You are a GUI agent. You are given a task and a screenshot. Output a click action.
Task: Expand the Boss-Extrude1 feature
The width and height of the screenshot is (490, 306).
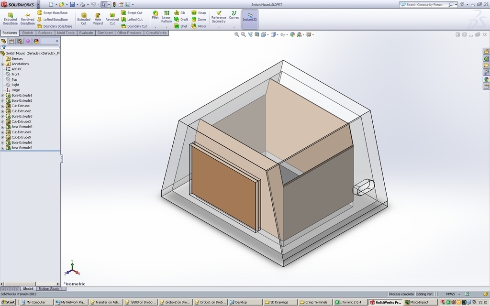coord(3,95)
